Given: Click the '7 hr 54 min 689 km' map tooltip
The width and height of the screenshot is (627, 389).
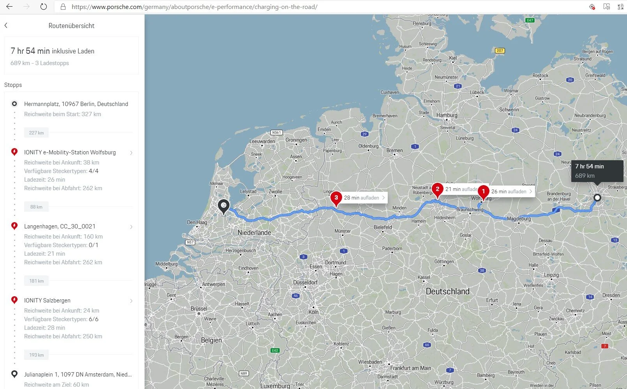Looking at the screenshot, I should click(x=597, y=171).
